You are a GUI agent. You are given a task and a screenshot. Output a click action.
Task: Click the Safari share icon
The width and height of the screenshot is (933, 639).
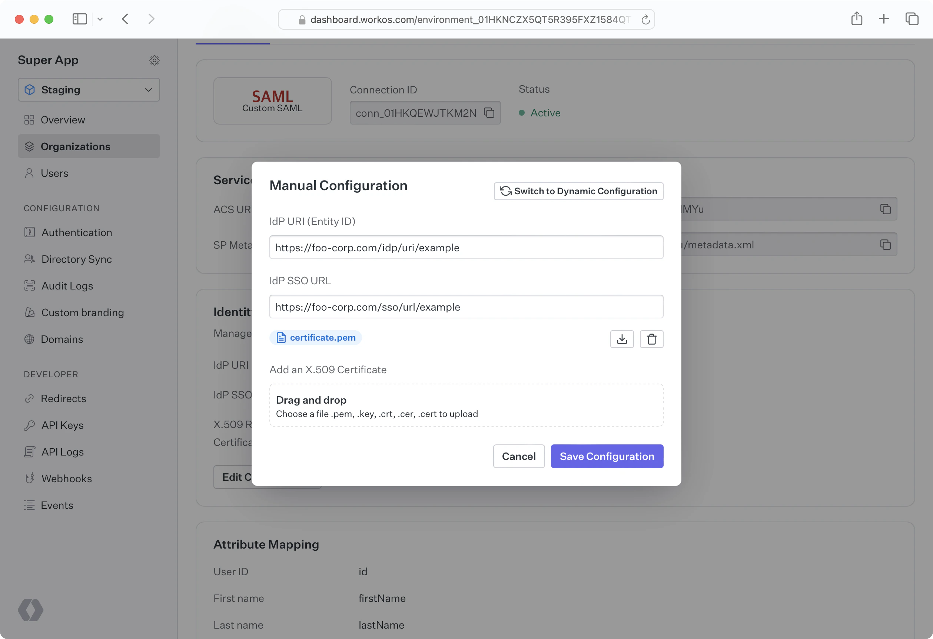pos(857,19)
